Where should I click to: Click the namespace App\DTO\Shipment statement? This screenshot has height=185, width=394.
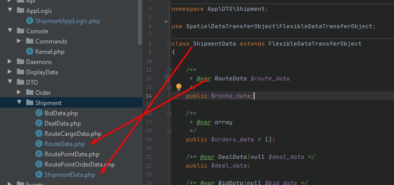220,9
